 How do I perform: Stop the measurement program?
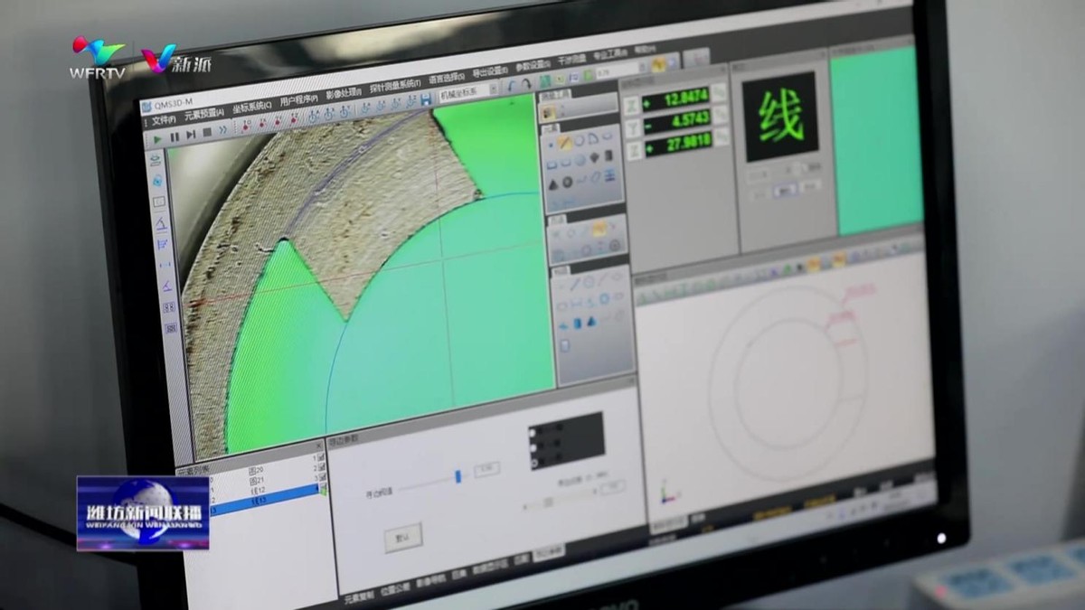click(x=207, y=132)
